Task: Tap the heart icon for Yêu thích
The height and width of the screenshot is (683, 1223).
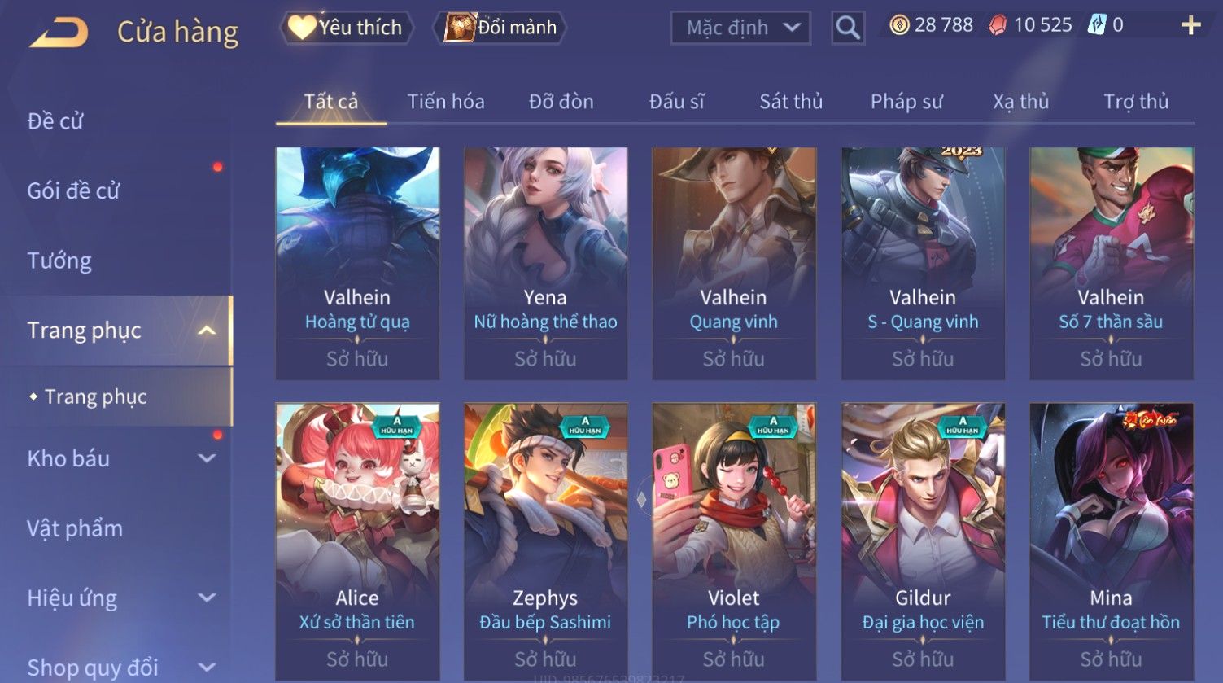Action: coord(301,28)
